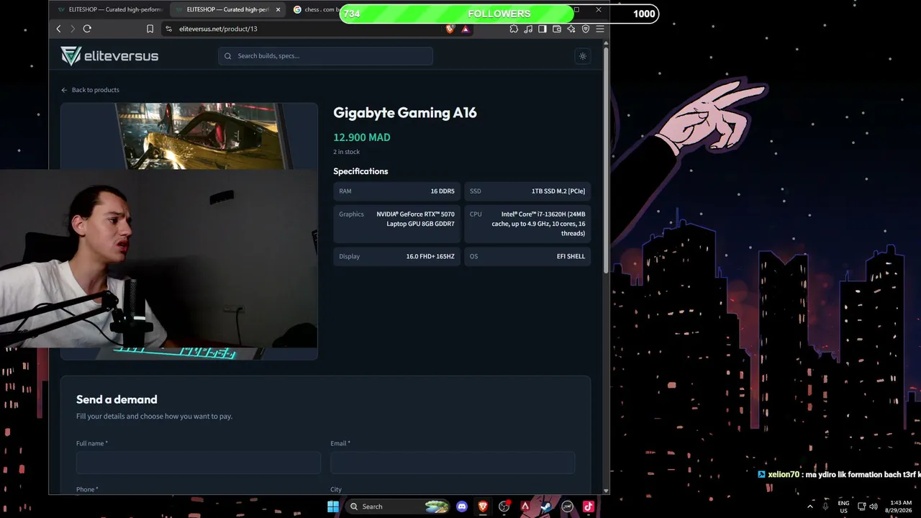921x518 pixels.
Task: Open the red Adobe app on taskbar
Action: click(525, 506)
